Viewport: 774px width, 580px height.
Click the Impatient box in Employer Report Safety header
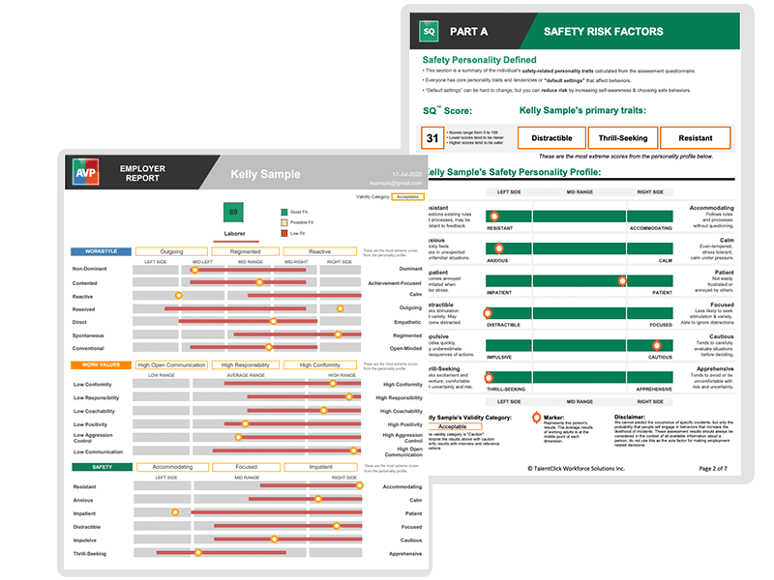point(321,467)
